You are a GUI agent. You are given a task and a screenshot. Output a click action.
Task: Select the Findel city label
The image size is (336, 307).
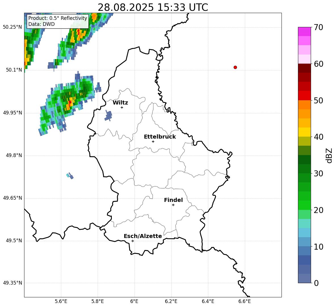pyautogui.click(x=173, y=200)
